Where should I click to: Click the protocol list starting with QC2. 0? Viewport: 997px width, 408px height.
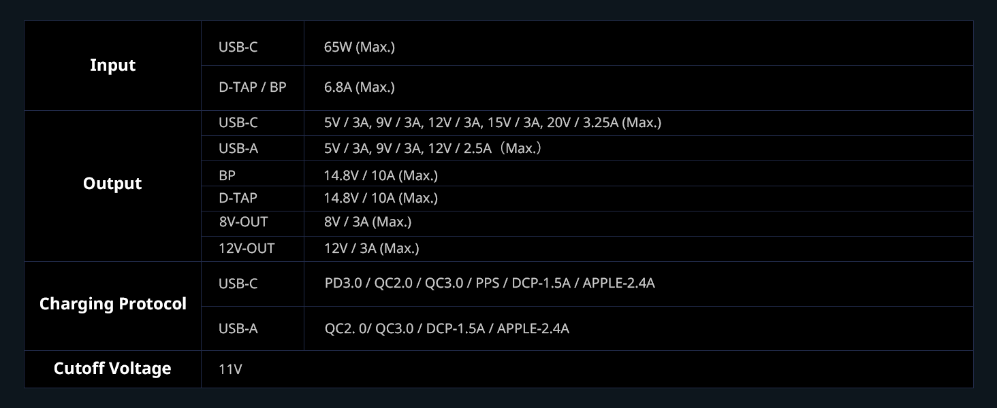click(447, 328)
